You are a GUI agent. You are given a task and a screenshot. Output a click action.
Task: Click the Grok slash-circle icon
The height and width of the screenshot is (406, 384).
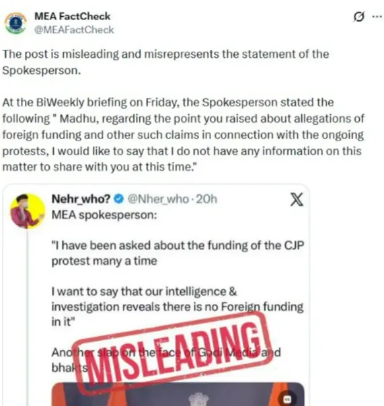[359, 17]
